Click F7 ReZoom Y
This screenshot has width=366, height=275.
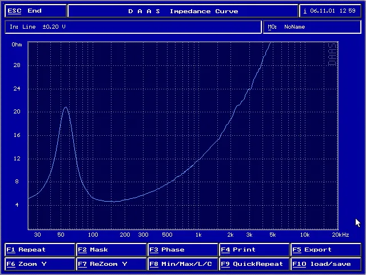112,264
